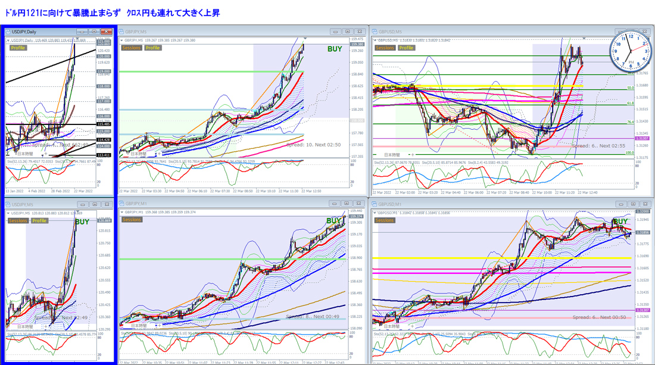
Task: Maximize the GBPJPY,M1 chart window
Action: (x=347, y=204)
